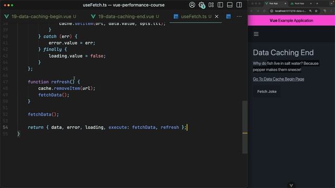Bookmark this page with the star icon

(x=316, y=11)
